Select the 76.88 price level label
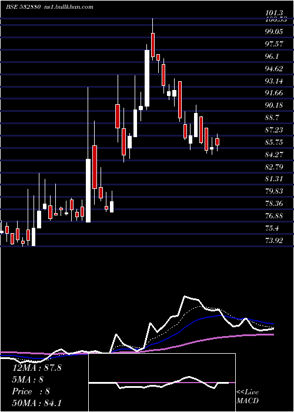The height and width of the screenshot is (412, 294). pos(274,216)
